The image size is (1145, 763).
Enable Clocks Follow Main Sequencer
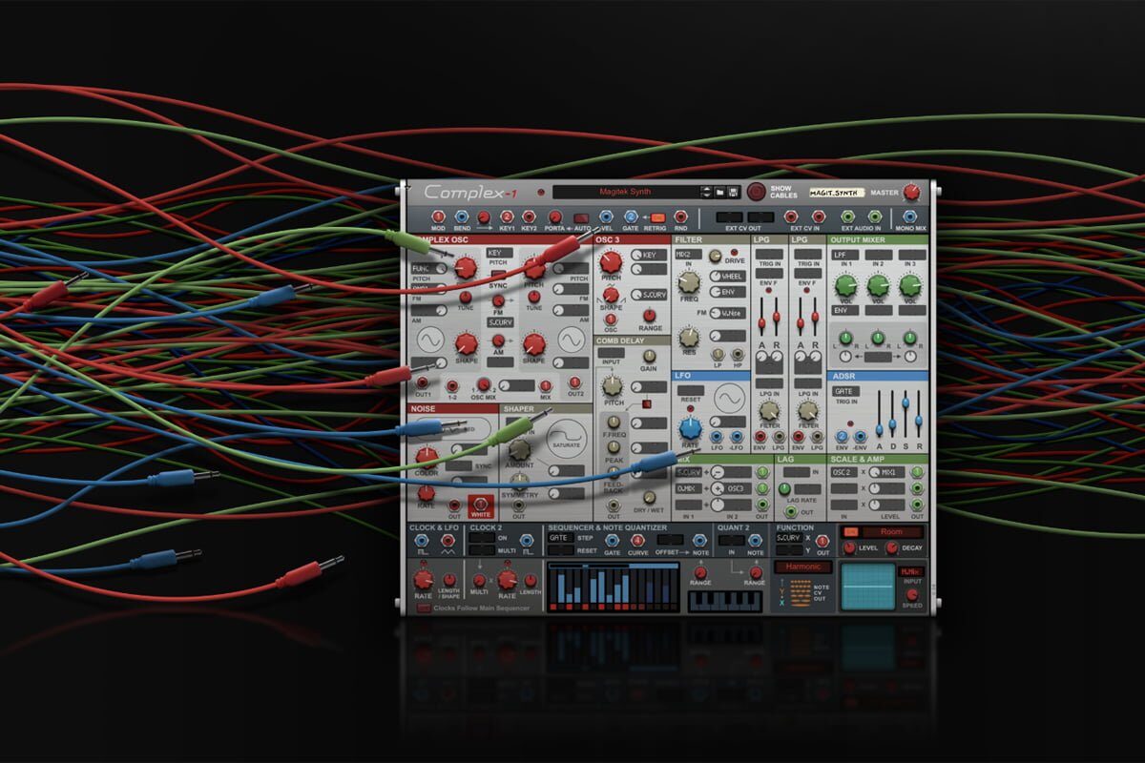pyautogui.click(x=424, y=608)
